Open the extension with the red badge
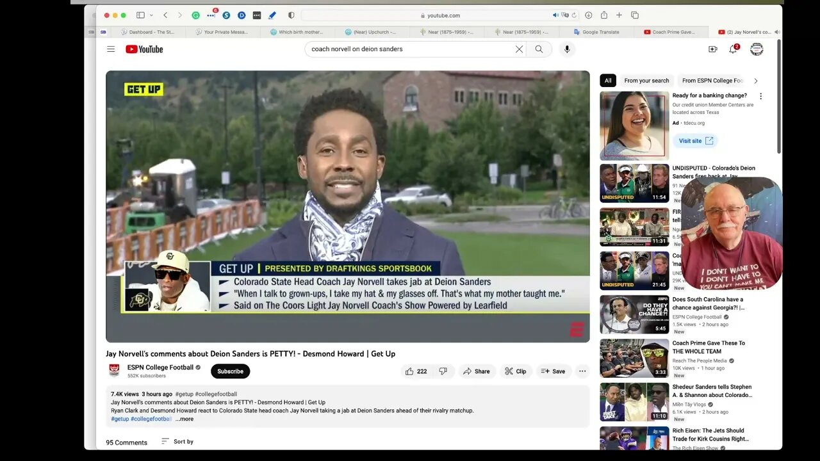 click(x=211, y=15)
